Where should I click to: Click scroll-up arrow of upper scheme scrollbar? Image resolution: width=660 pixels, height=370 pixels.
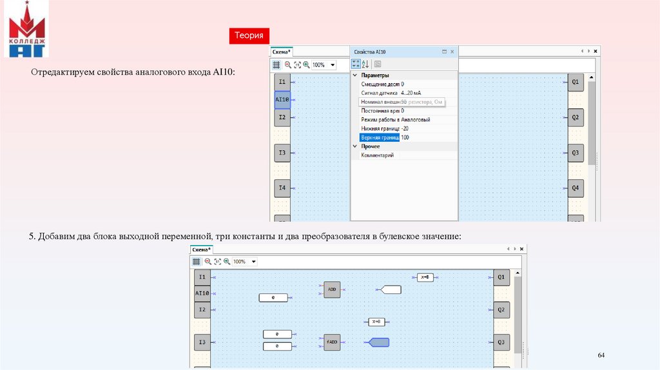coord(592,77)
